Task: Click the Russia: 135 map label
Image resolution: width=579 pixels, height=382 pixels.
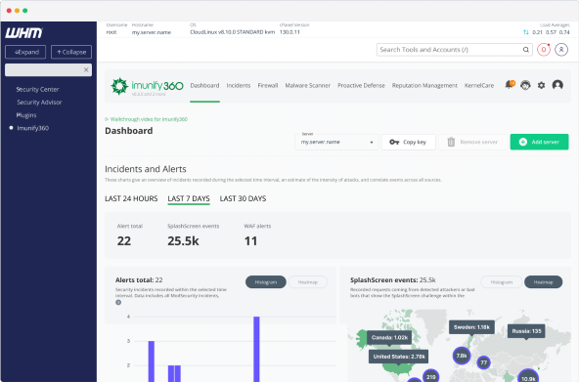Action: (x=526, y=331)
